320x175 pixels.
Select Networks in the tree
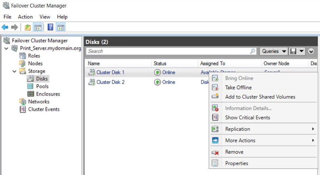(39, 101)
